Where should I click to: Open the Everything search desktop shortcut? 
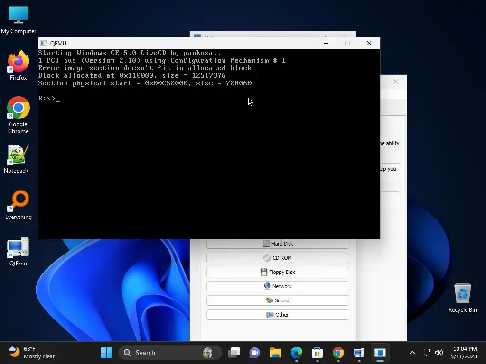pyautogui.click(x=19, y=205)
